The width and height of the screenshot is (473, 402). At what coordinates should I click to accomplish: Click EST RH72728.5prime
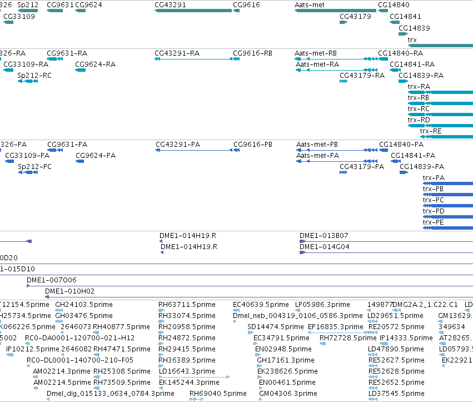(348, 338)
